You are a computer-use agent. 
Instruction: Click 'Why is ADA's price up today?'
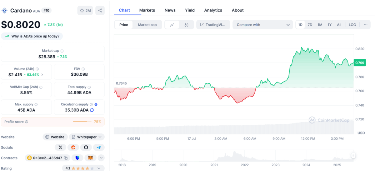[32, 36]
